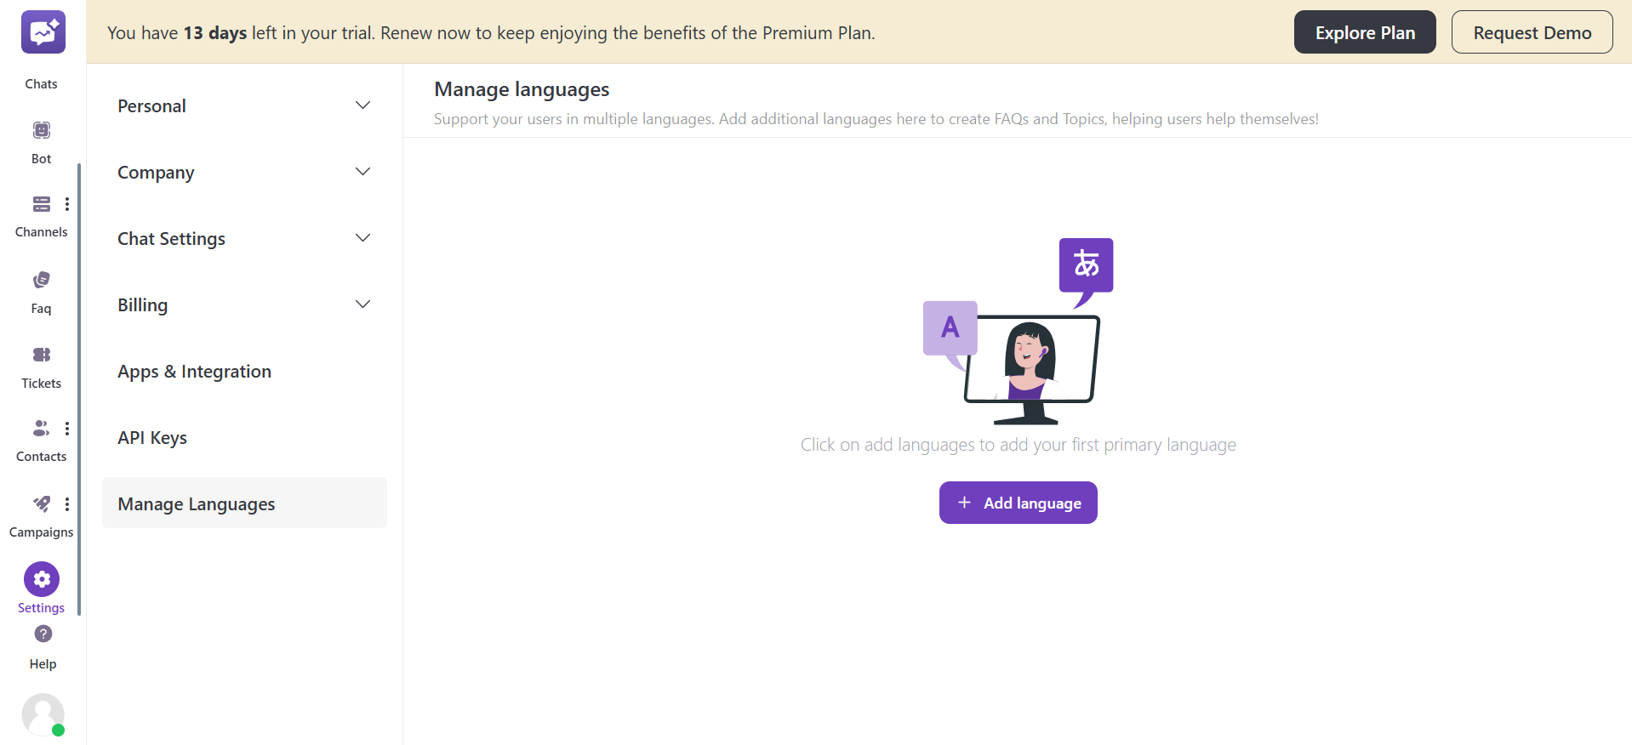Select Manage Languages menu item
Screen dimensions: 1632x745
pyautogui.click(x=197, y=504)
